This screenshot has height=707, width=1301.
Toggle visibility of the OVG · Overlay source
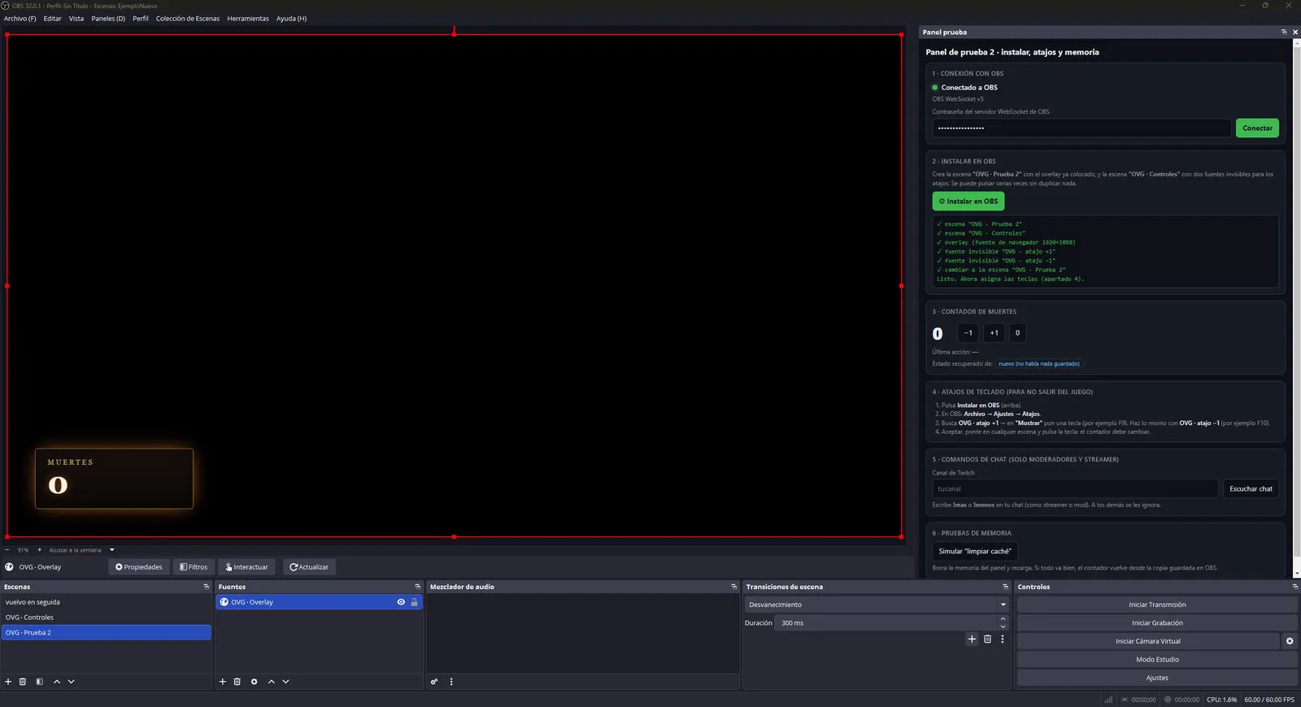[x=401, y=602]
